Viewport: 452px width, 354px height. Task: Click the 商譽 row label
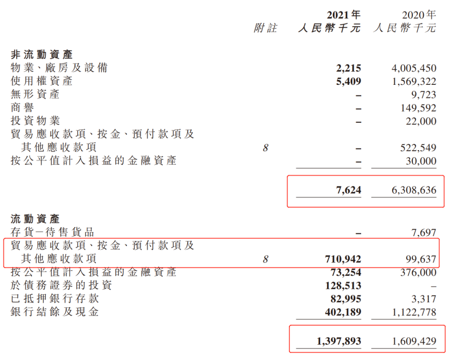coord(23,107)
